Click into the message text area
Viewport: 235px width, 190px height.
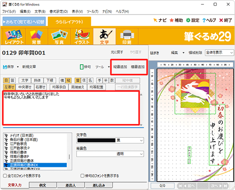[71, 108]
